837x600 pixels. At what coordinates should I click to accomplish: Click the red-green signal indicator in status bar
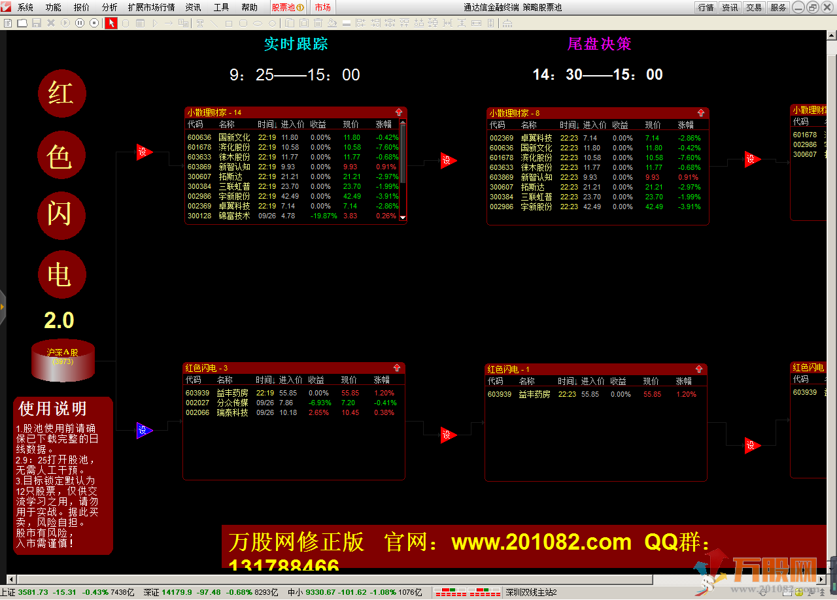point(468,592)
